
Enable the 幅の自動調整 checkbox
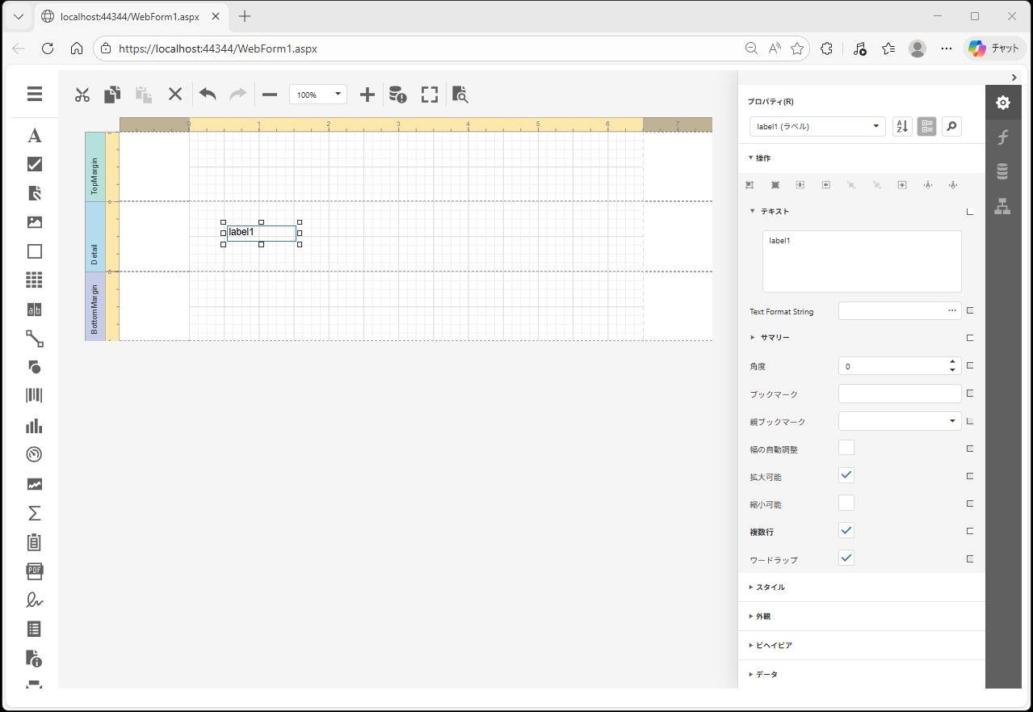coord(846,448)
